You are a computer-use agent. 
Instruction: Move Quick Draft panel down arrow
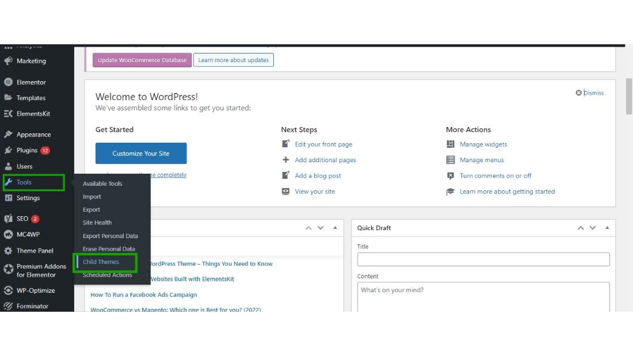pyautogui.click(x=593, y=228)
